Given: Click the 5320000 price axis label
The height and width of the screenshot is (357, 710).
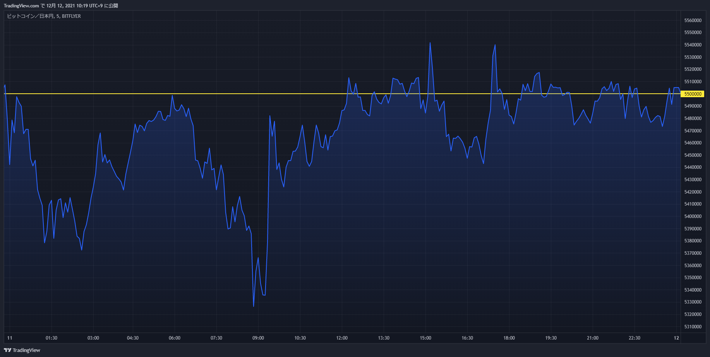Looking at the screenshot, I should [x=693, y=314].
